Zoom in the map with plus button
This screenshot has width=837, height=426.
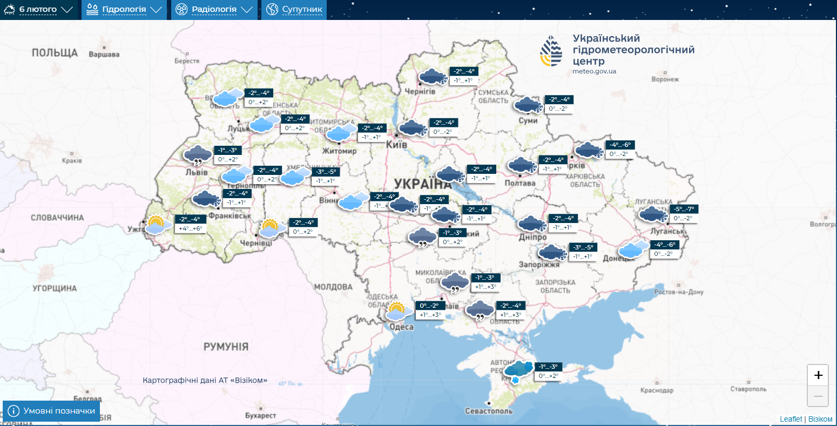pos(818,375)
